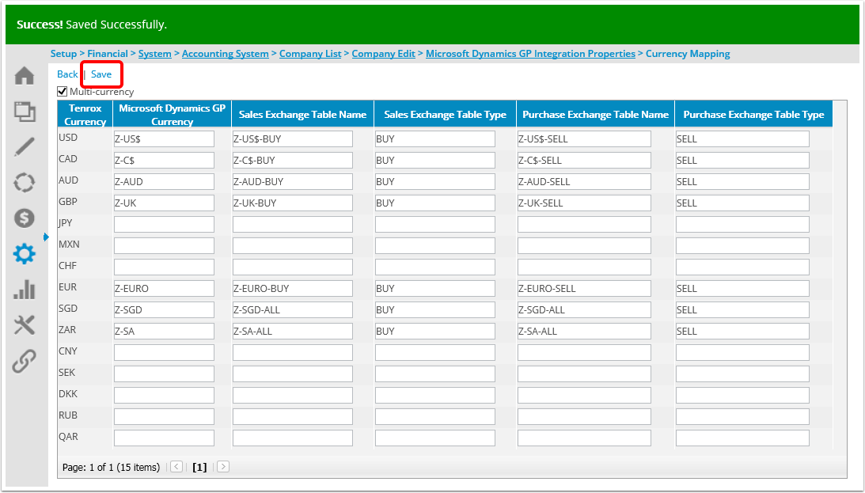The width and height of the screenshot is (865, 493).
Task: Open the wrench tools sidebar icon
Action: tap(25, 325)
